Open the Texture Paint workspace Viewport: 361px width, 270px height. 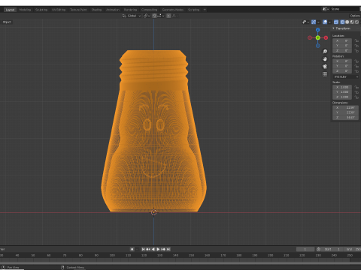pyautogui.click(x=78, y=10)
